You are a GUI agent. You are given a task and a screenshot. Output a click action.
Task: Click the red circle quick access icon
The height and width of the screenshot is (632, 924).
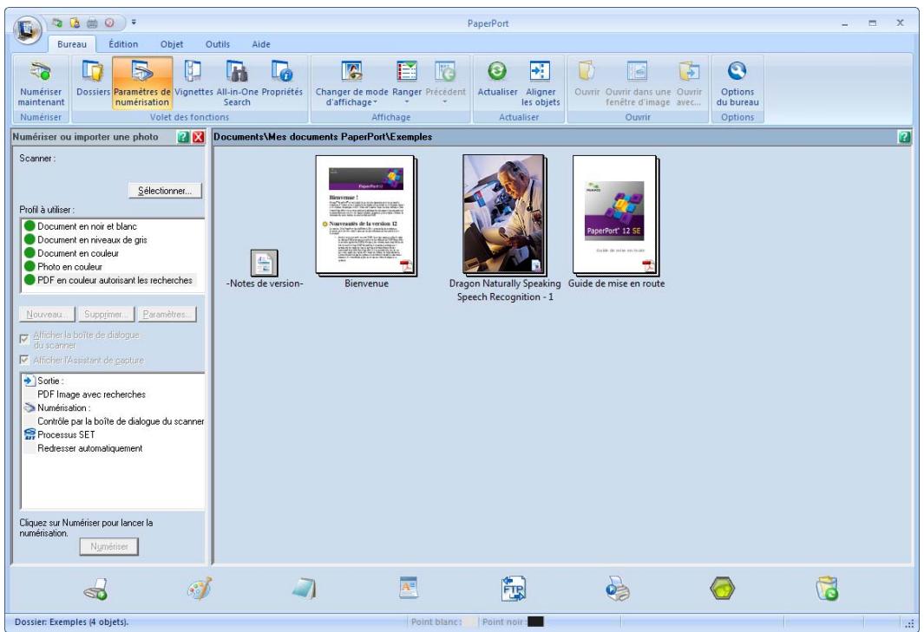[109, 23]
